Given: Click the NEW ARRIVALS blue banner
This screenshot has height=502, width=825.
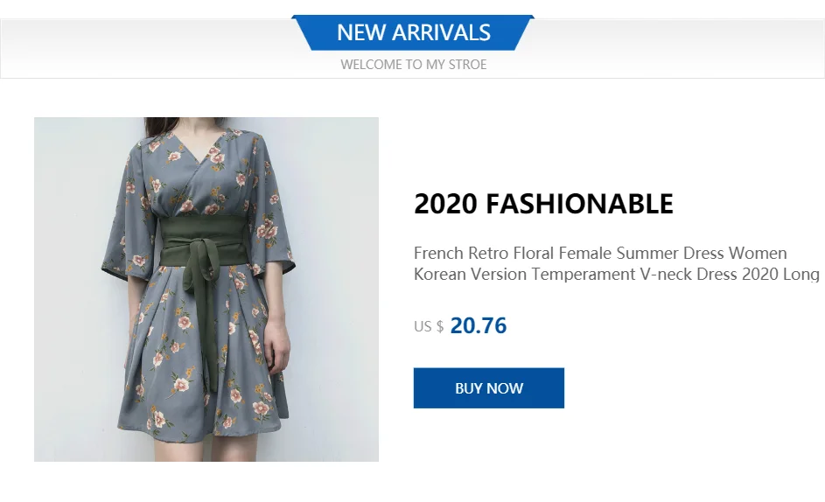Looking at the screenshot, I should point(413,33).
